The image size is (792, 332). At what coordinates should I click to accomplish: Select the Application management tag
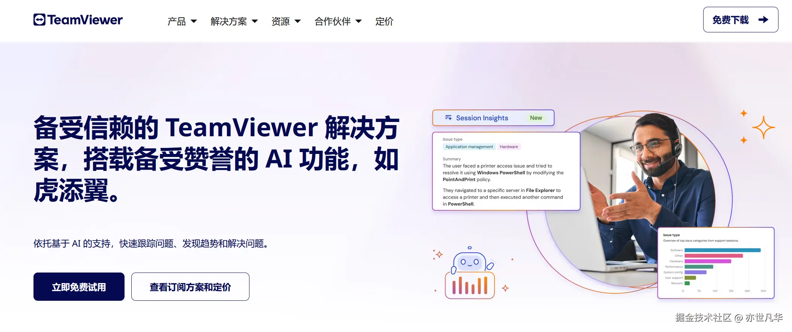click(469, 147)
